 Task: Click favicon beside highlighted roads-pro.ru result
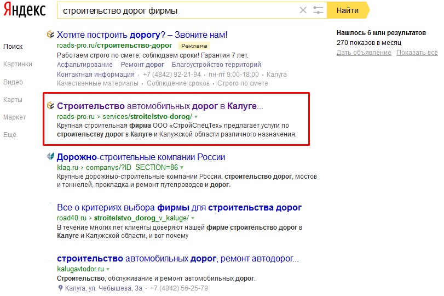tap(50, 106)
